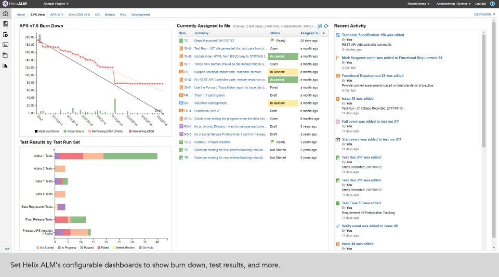Click the bar chart reports sidebar icon

click(5, 65)
